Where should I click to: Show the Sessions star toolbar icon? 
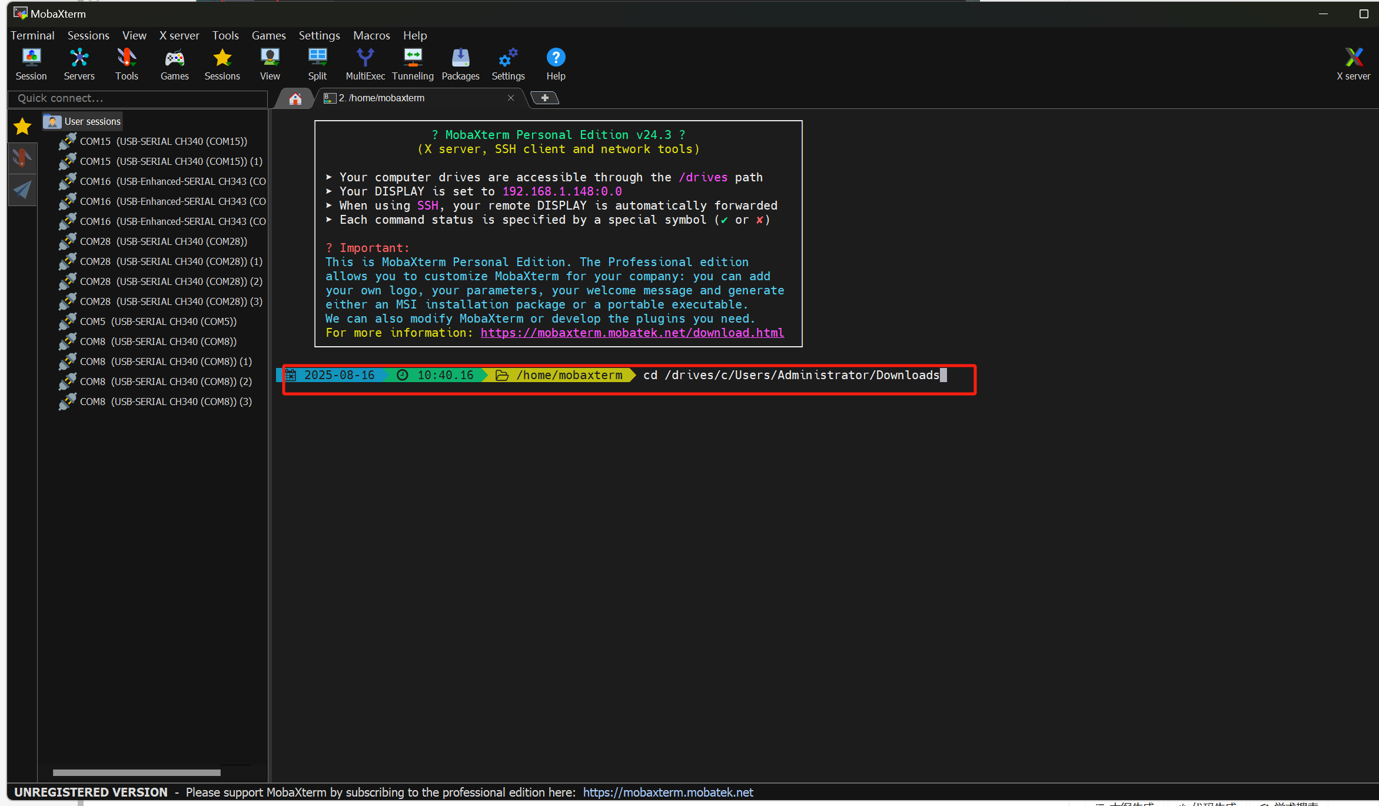pyautogui.click(x=222, y=64)
